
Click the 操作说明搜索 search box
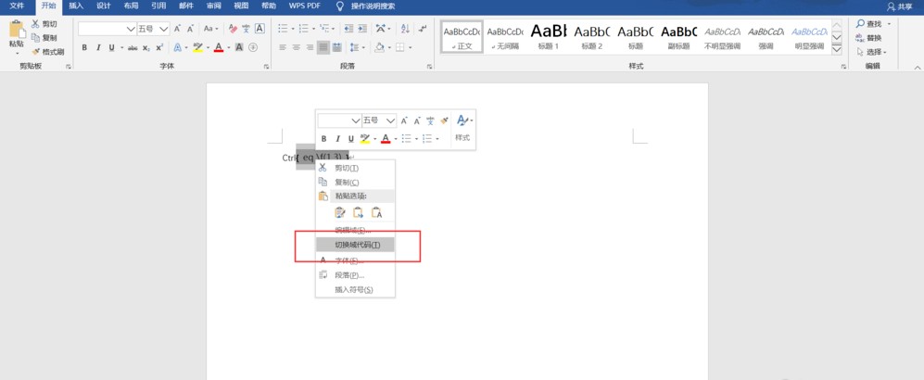(x=373, y=6)
